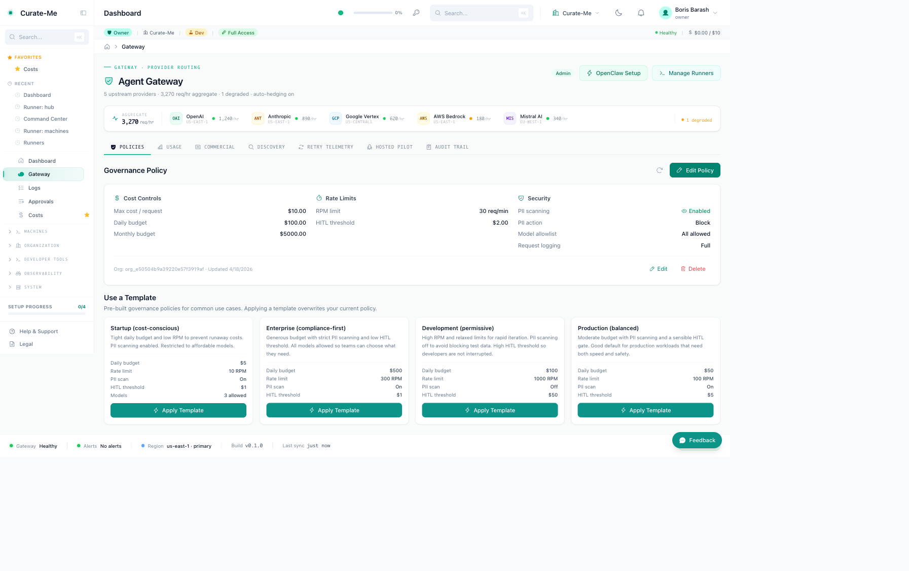The width and height of the screenshot is (909, 571).
Task: Refresh the Governance Policy
Action: click(660, 170)
